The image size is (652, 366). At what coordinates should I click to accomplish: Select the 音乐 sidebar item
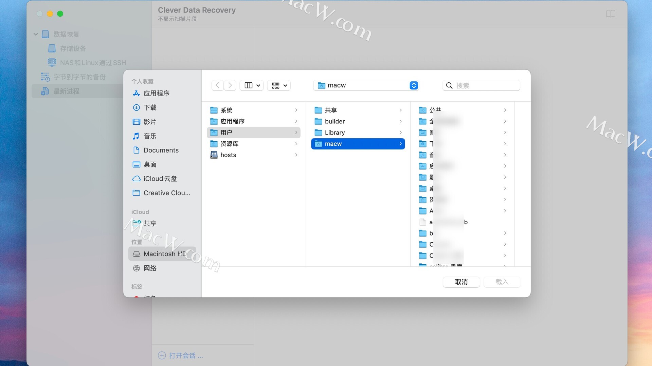[150, 136]
